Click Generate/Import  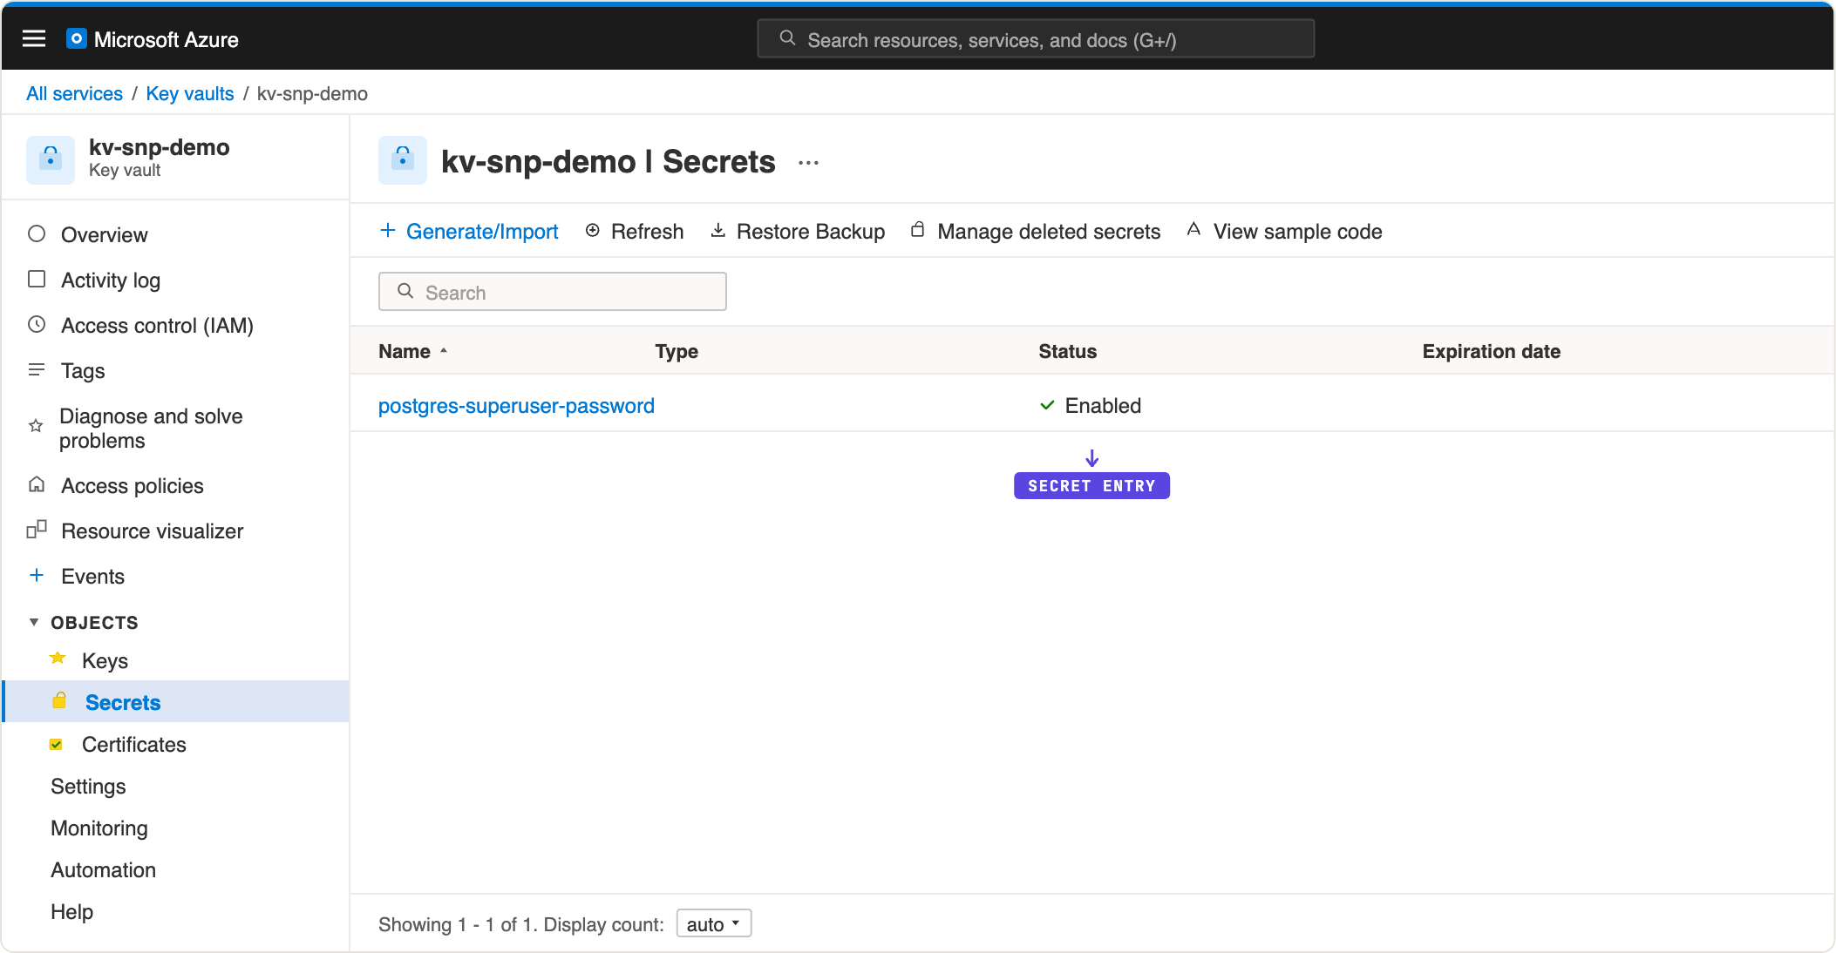(x=482, y=231)
